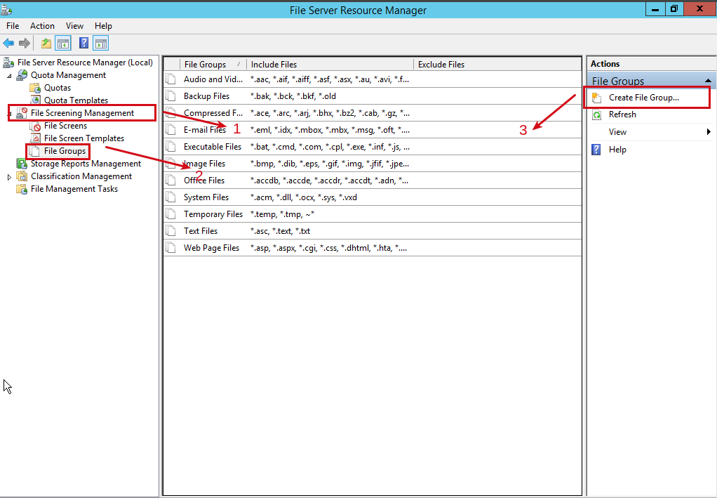Click the Storage Reports Management icon
This screenshot has width=717, height=498.
22,163
